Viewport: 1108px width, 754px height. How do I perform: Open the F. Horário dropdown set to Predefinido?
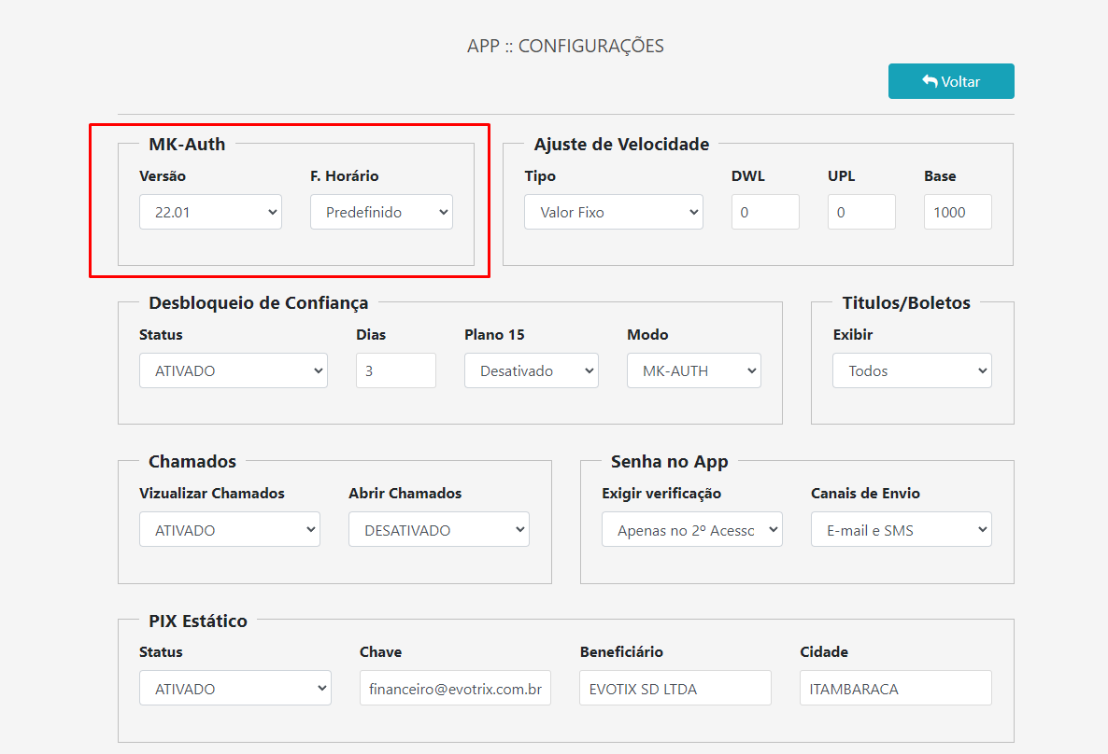click(381, 212)
